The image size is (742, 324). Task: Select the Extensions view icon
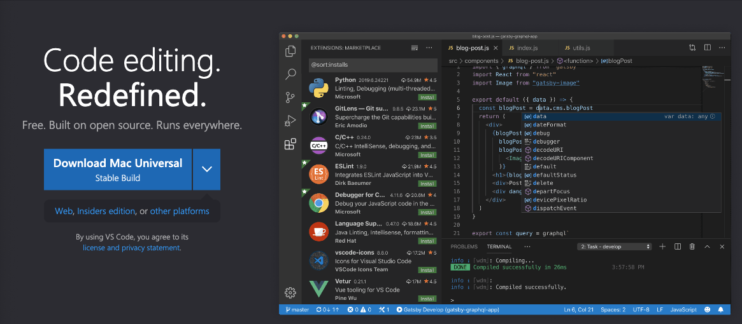coord(290,144)
